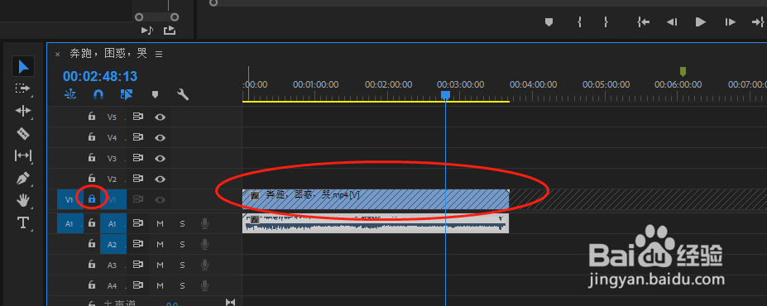Solo the A3 audio track

coord(182,265)
